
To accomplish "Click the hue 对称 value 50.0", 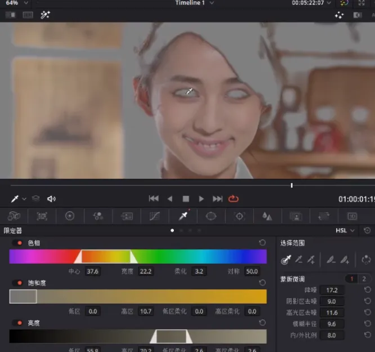I will (x=252, y=271).
